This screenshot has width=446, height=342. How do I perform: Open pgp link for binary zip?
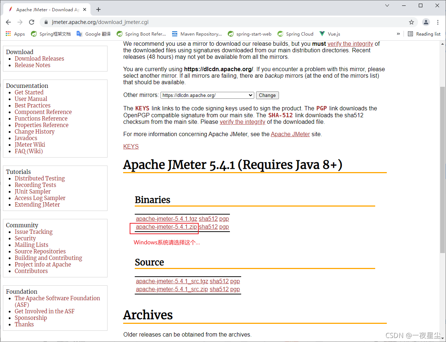pos(224,227)
